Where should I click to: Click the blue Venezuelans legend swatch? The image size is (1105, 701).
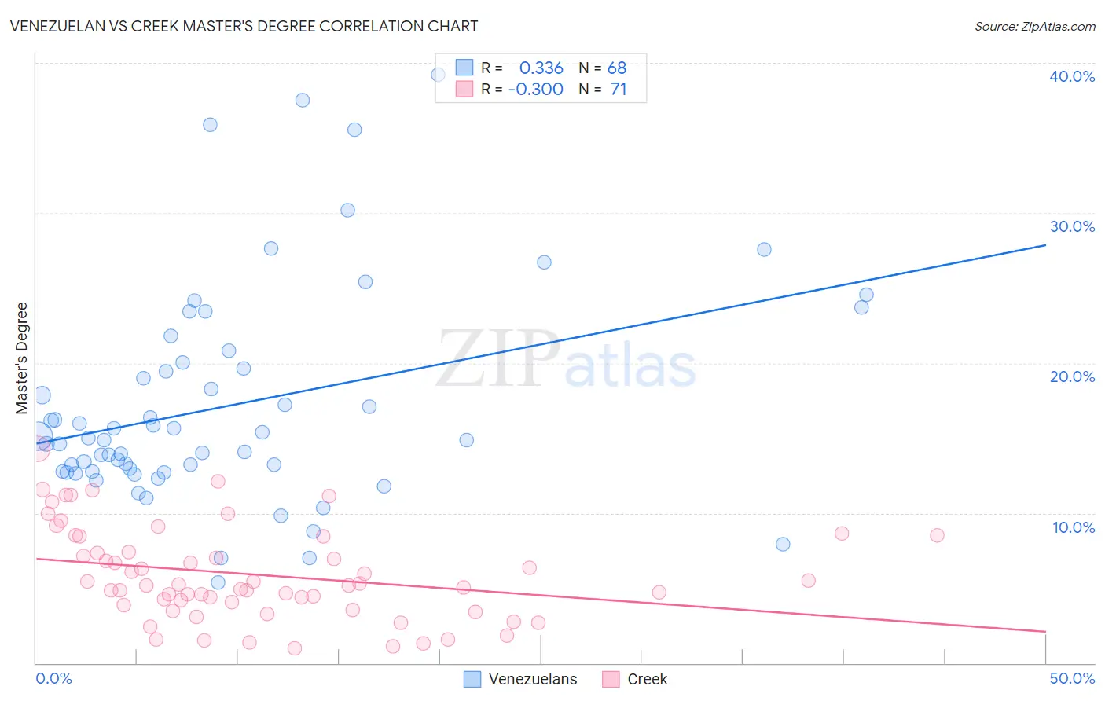(x=472, y=679)
